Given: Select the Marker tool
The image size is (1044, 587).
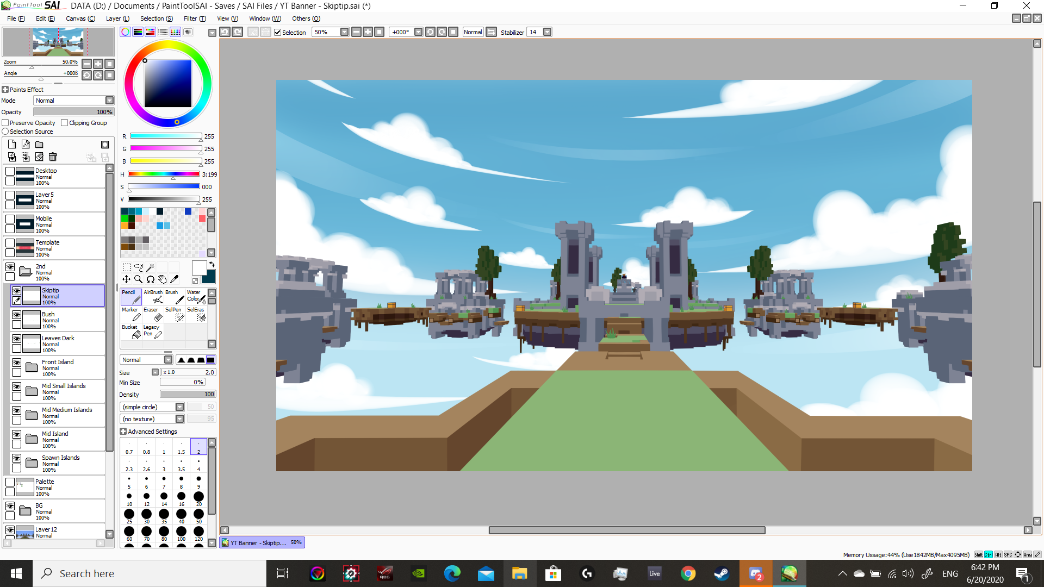Looking at the screenshot, I should point(131,314).
